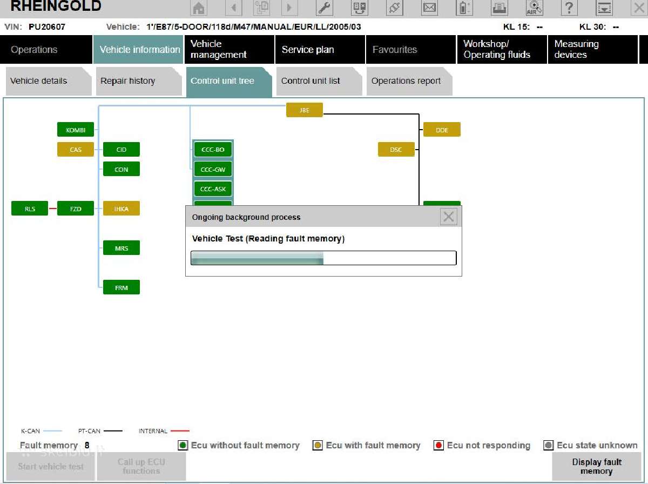Select the FZD control unit node

point(76,209)
